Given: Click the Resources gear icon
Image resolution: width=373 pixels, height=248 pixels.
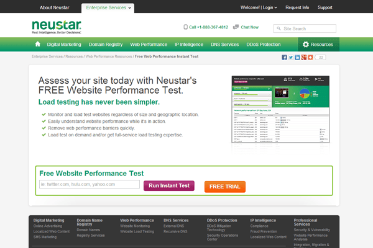Looking at the screenshot, I should 306,45.
